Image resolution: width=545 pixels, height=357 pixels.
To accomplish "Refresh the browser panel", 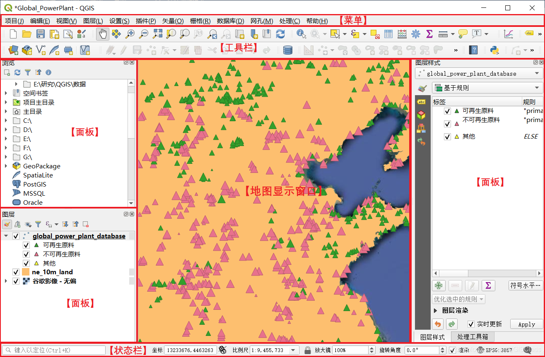I will tap(17, 72).
